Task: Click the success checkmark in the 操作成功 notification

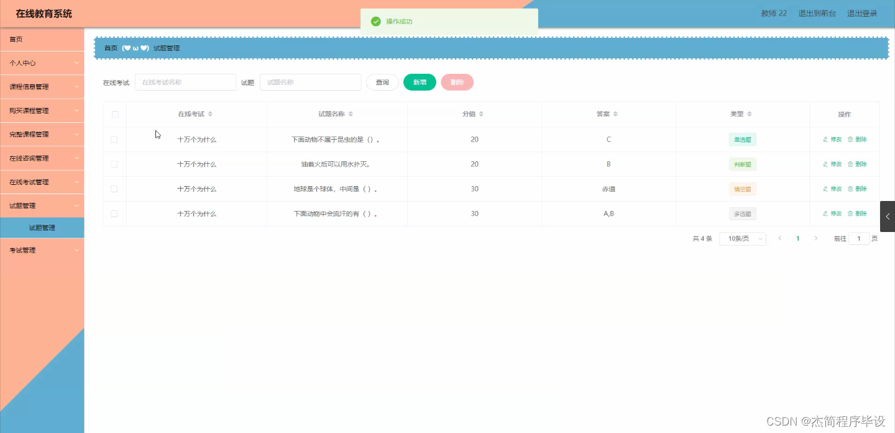Action: 375,20
